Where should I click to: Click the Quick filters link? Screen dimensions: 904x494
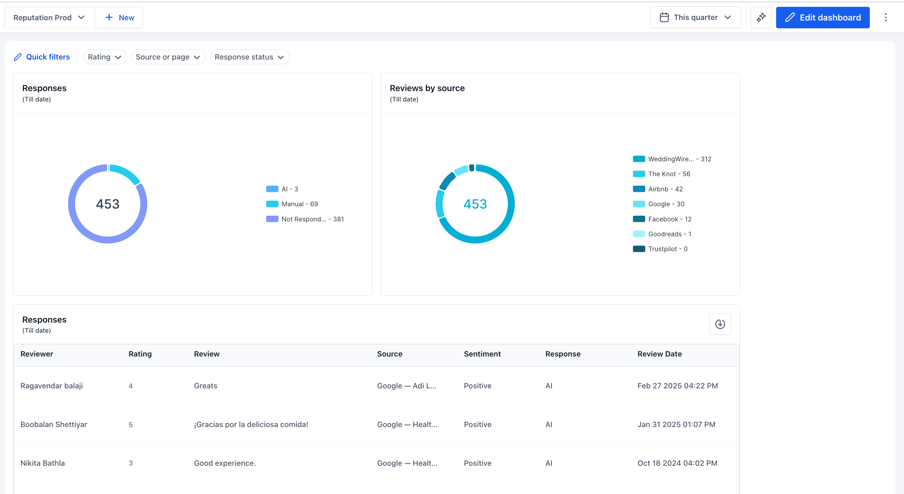[48, 57]
